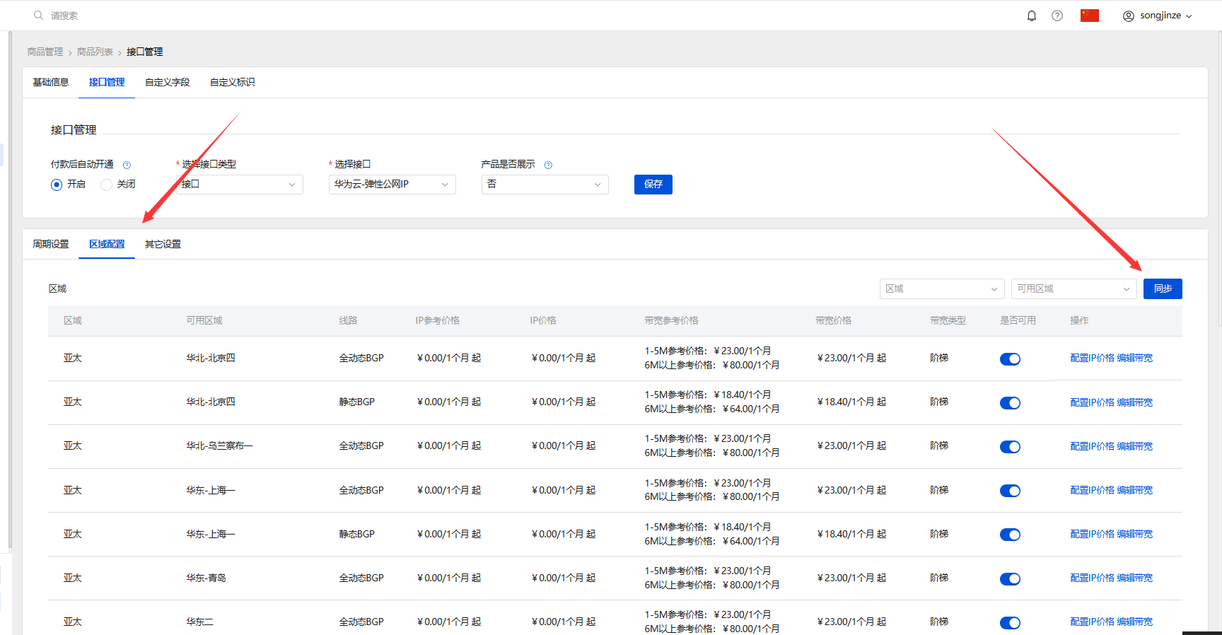The height and width of the screenshot is (635, 1222).
Task: Click the search magnifier icon
Action: (39, 16)
